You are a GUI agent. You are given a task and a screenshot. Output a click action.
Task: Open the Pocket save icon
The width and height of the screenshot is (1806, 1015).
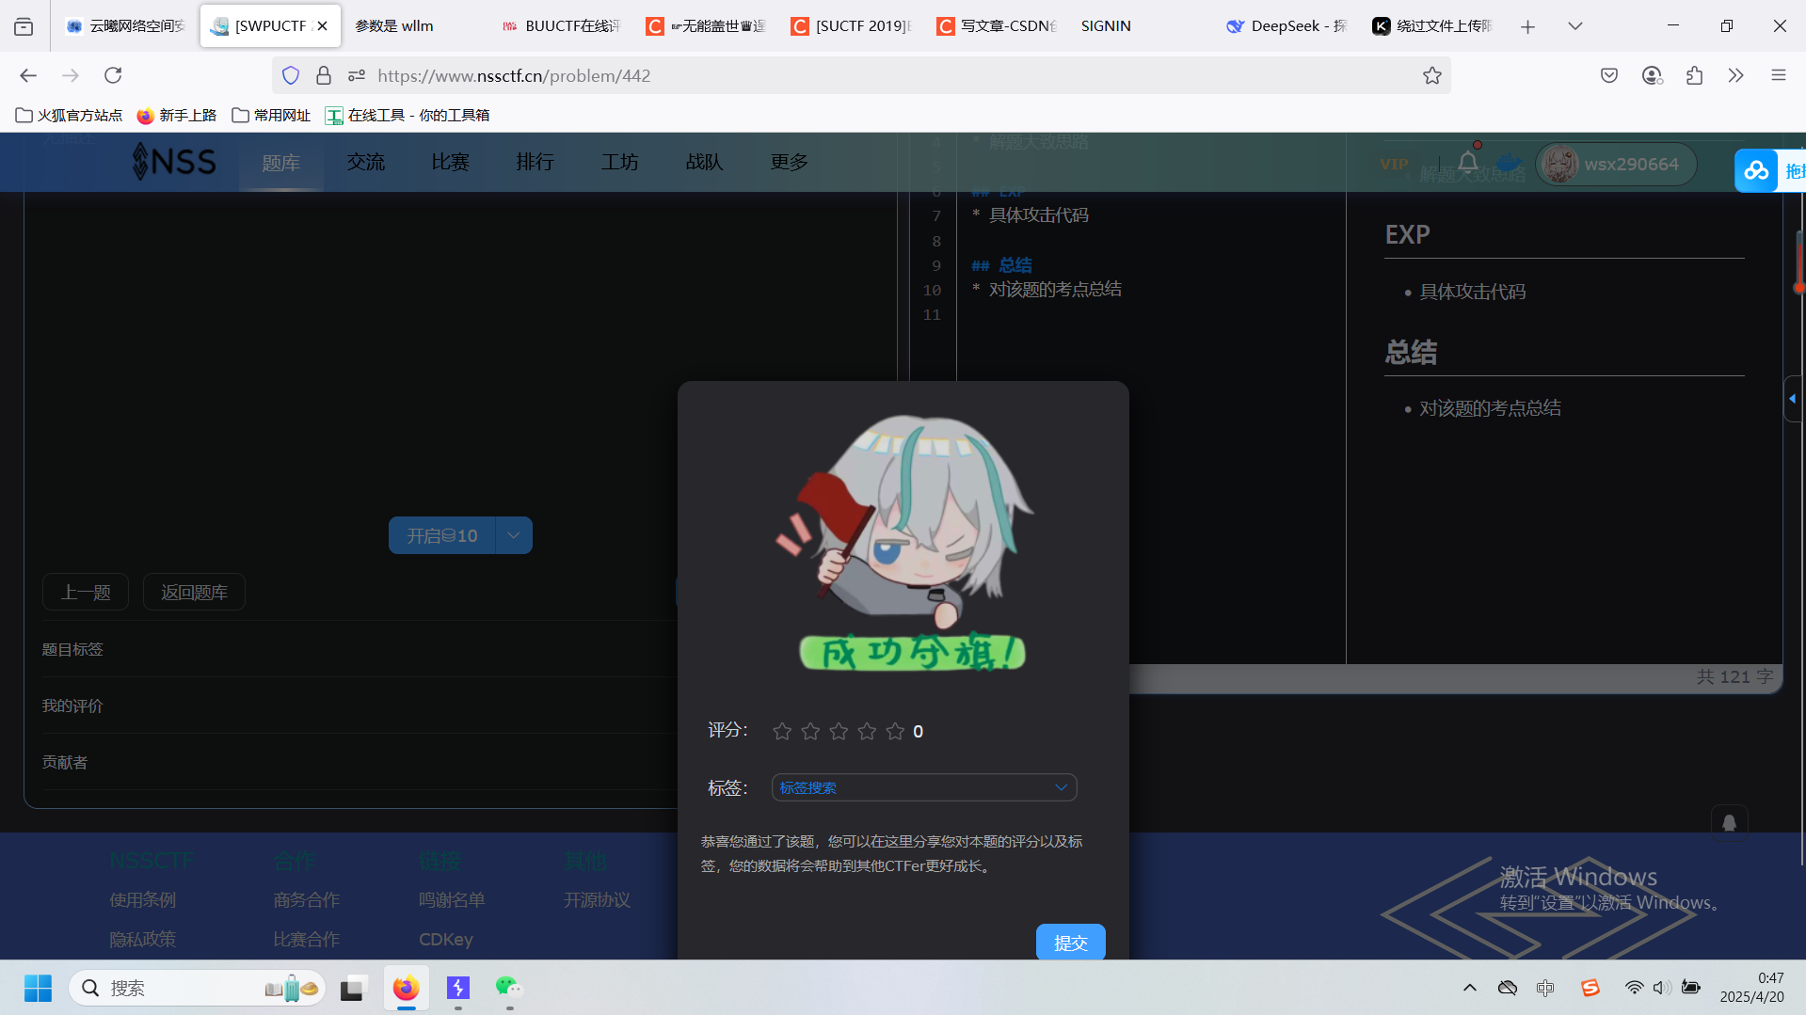point(1609,75)
